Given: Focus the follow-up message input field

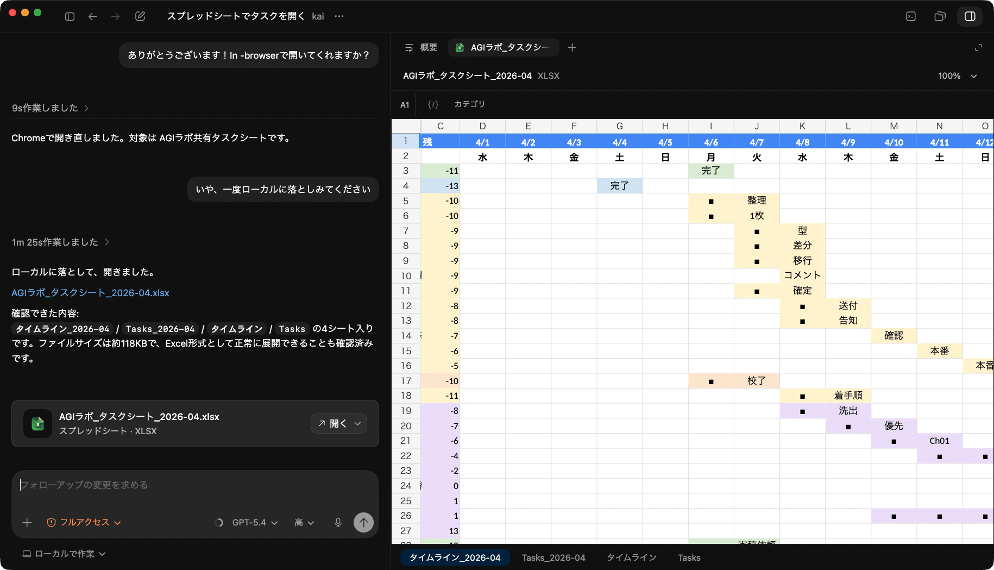Looking at the screenshot, I should 196,485.
